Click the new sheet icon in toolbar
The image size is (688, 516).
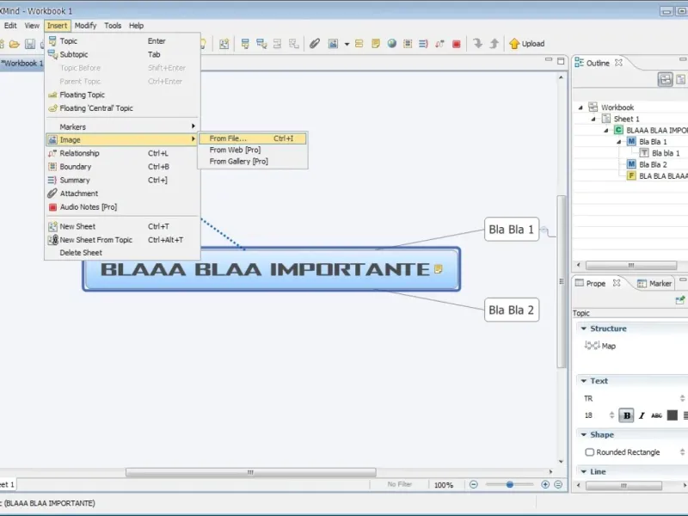click(x=224, y=44)
